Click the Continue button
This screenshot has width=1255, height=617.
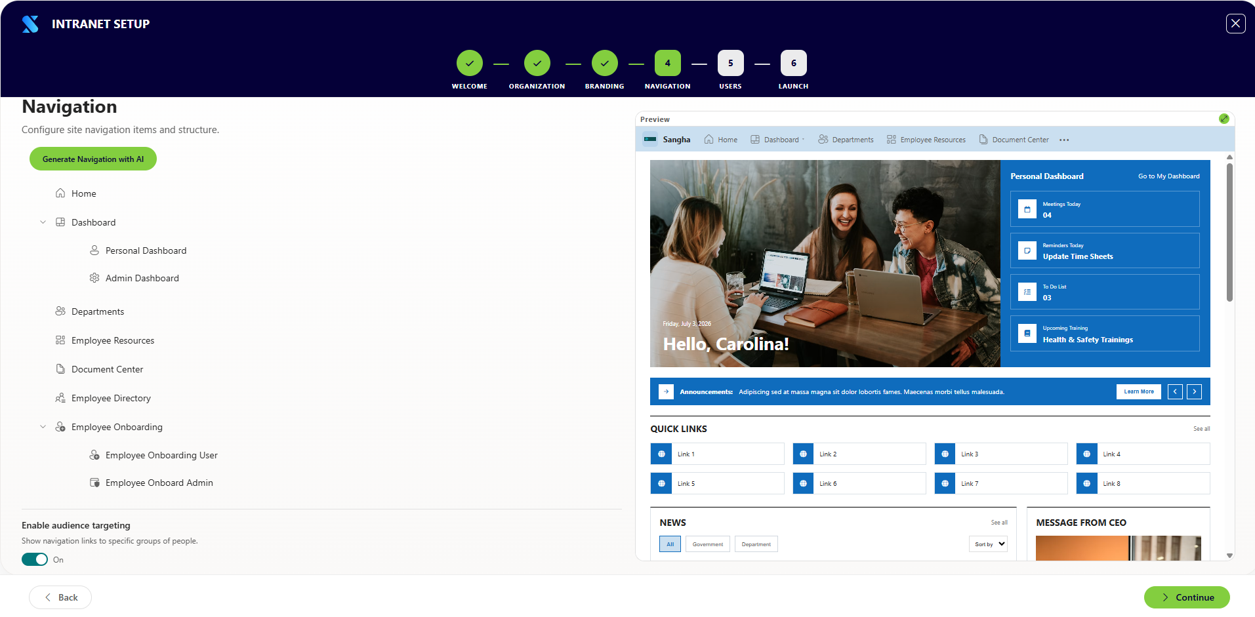(1187, 597)
